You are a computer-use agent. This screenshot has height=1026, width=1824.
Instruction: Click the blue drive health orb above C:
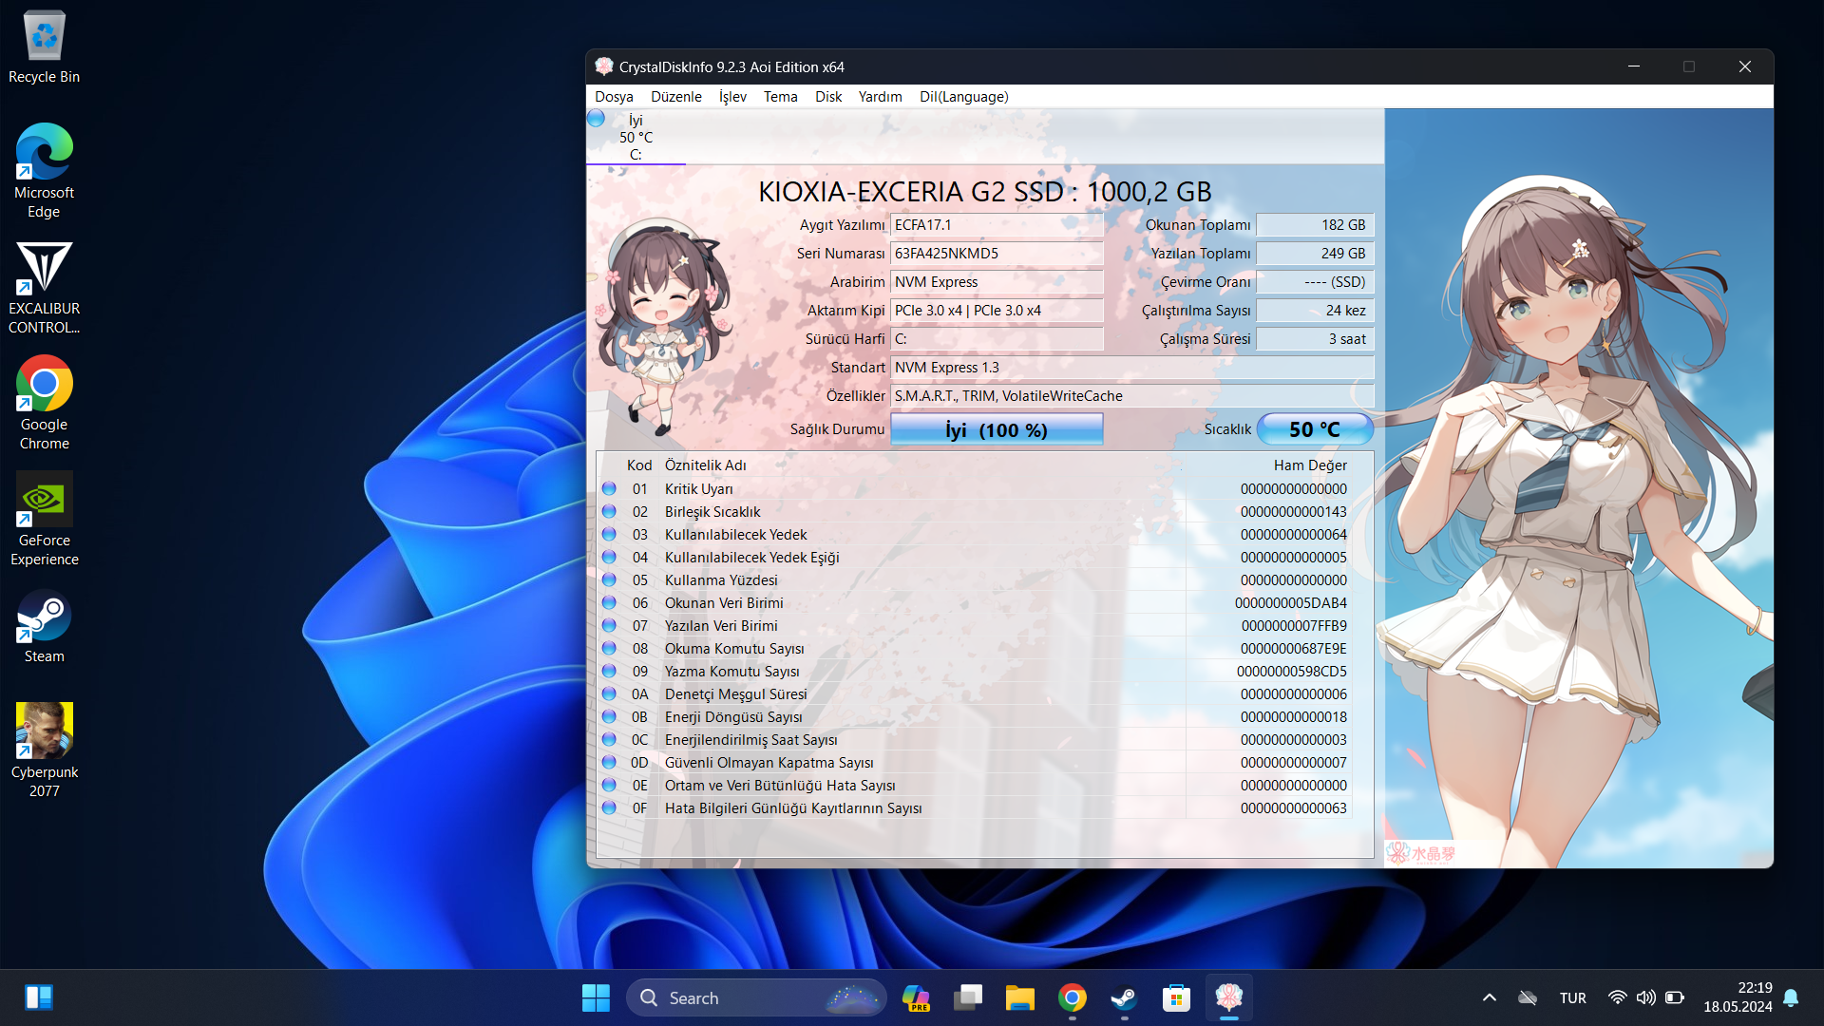[597, 119]
